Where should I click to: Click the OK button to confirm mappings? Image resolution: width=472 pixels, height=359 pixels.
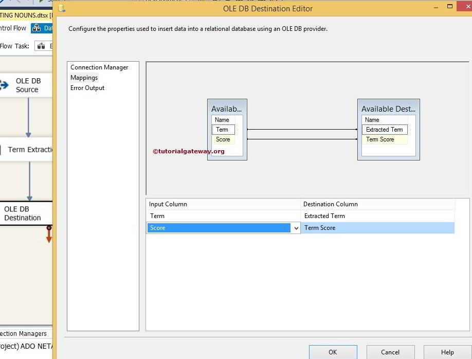[332, 352]
